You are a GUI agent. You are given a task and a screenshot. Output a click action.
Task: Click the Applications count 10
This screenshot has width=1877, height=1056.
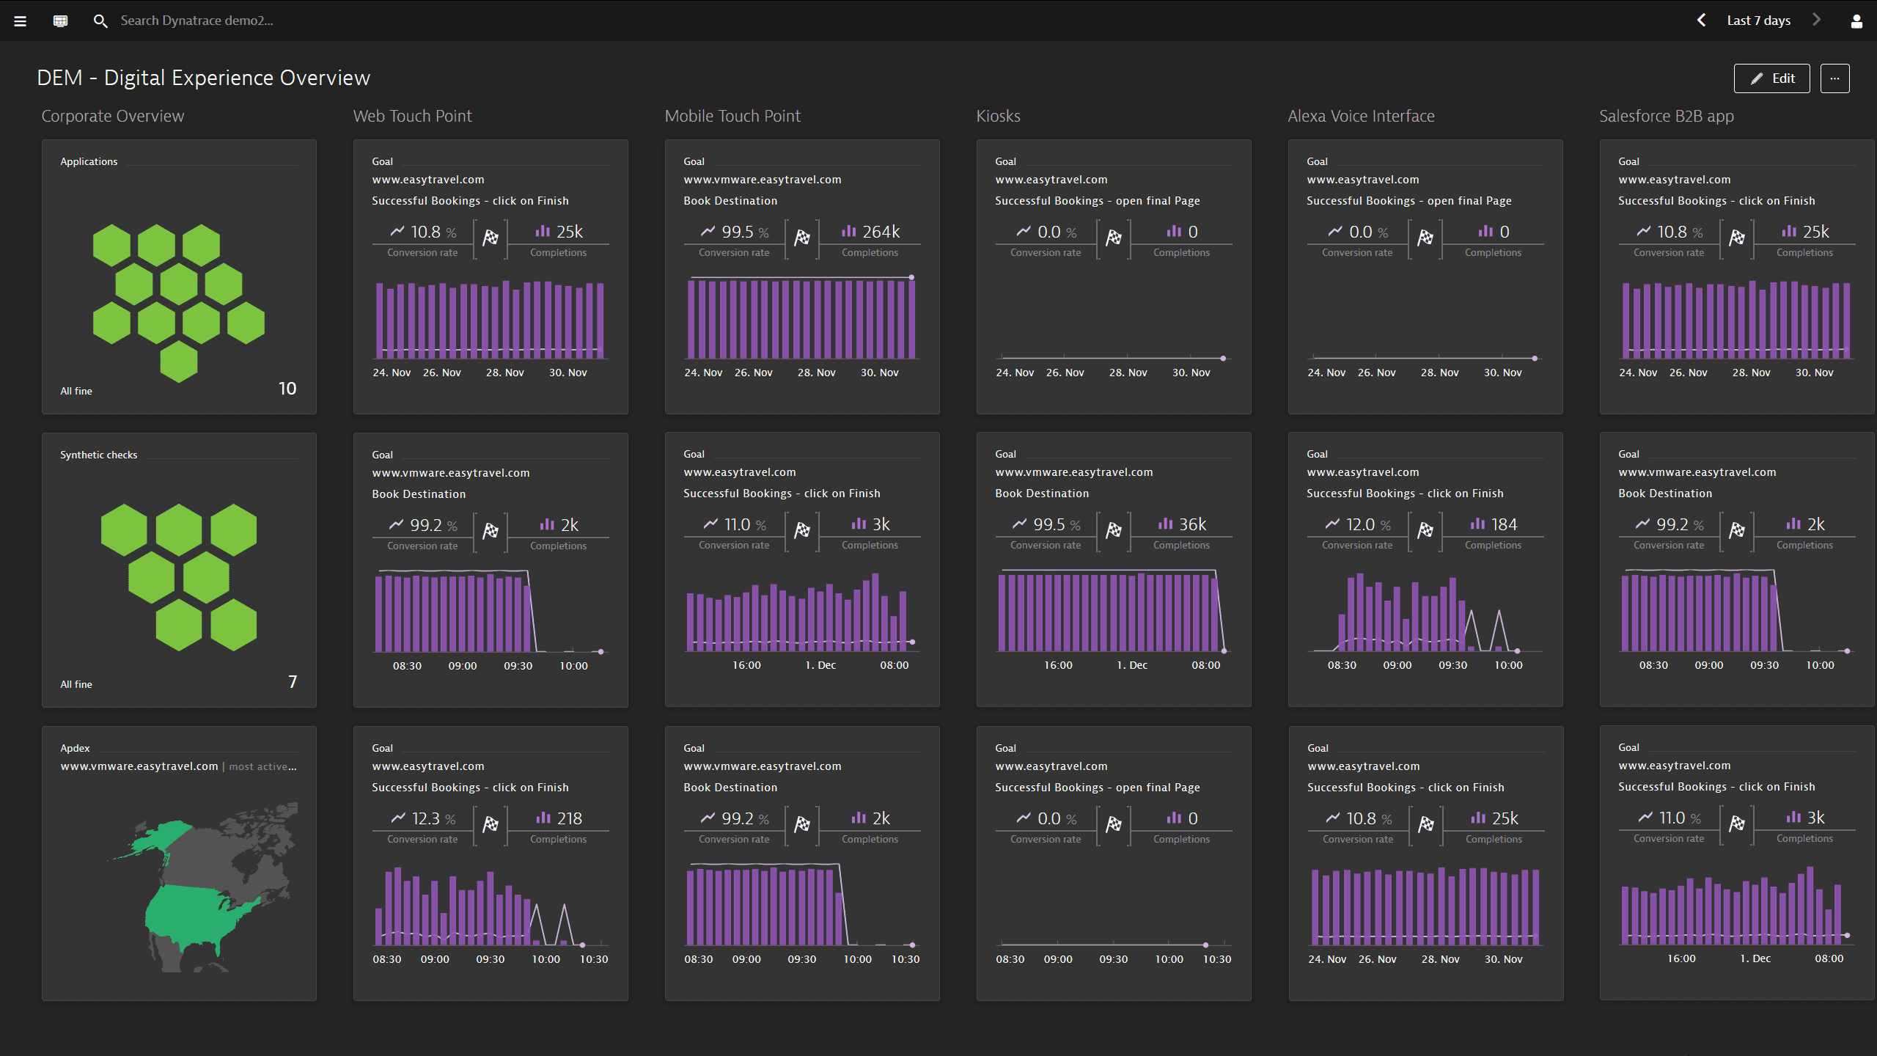tap(287, 389)
